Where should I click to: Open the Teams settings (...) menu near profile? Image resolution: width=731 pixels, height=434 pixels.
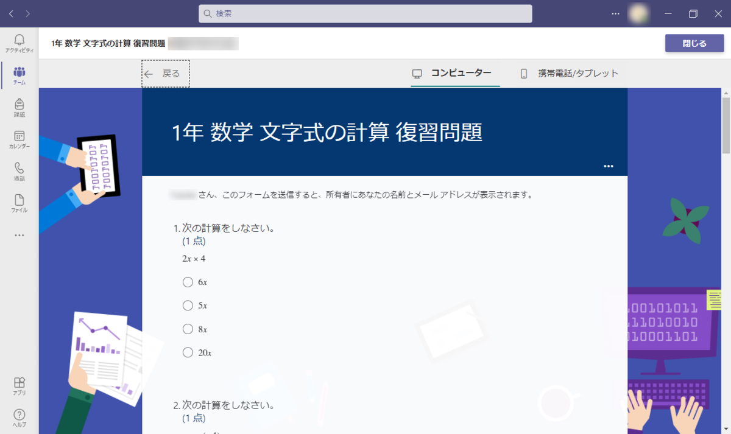(x=615, y=13)
